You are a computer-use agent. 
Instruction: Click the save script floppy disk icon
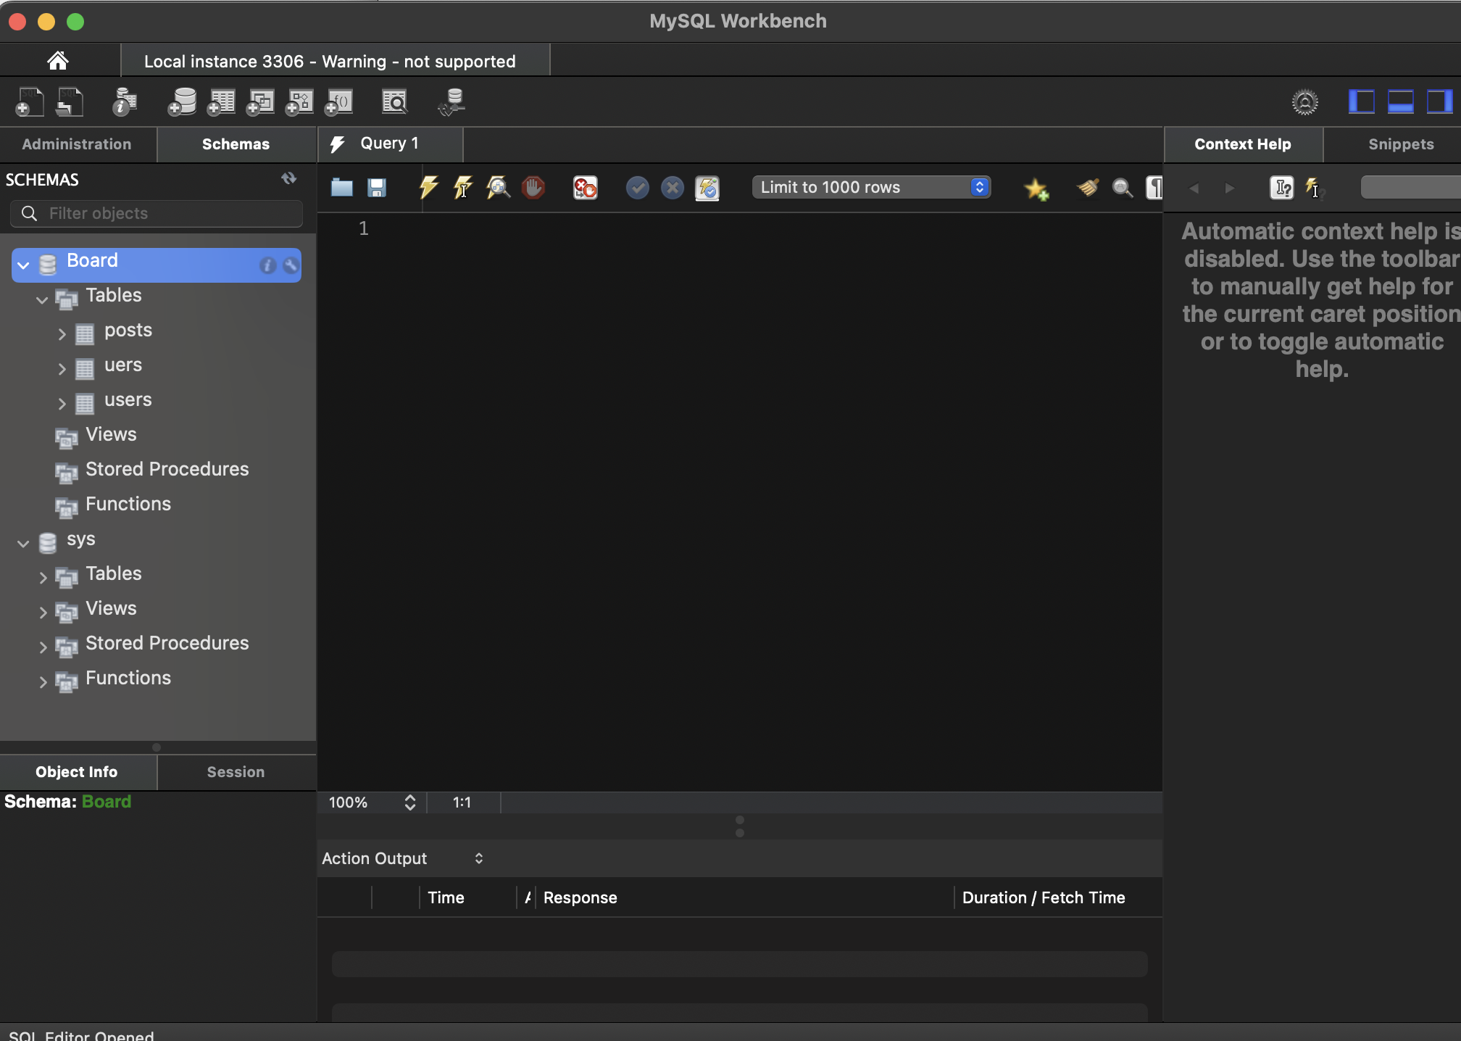(377, 188)
